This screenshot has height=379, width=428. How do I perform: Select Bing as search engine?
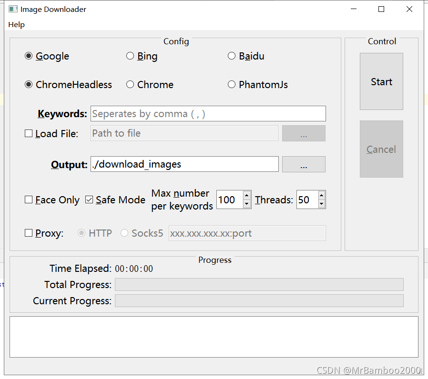point(130,56)
